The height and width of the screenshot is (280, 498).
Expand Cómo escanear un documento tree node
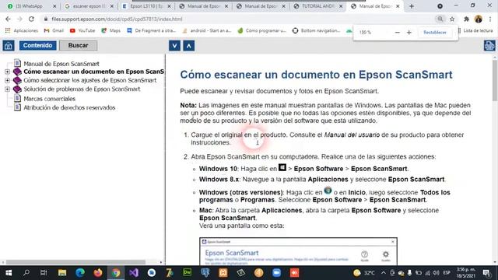pyautogui.click(x=7, y=72)
